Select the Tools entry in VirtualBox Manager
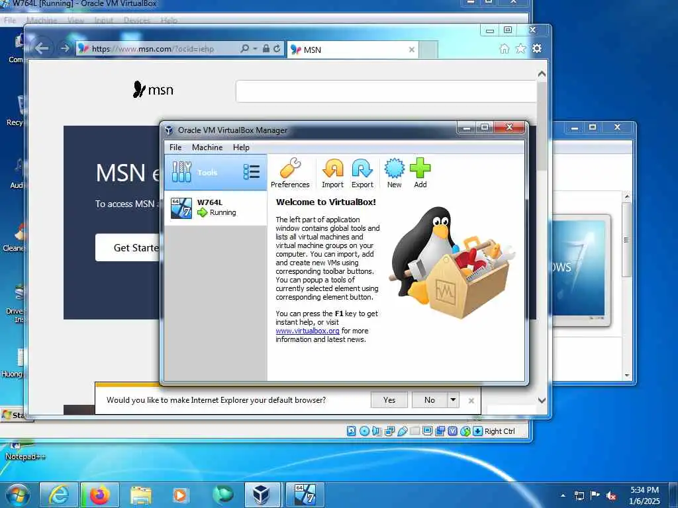This screenshot has height=508, width=678. point(216,173)
